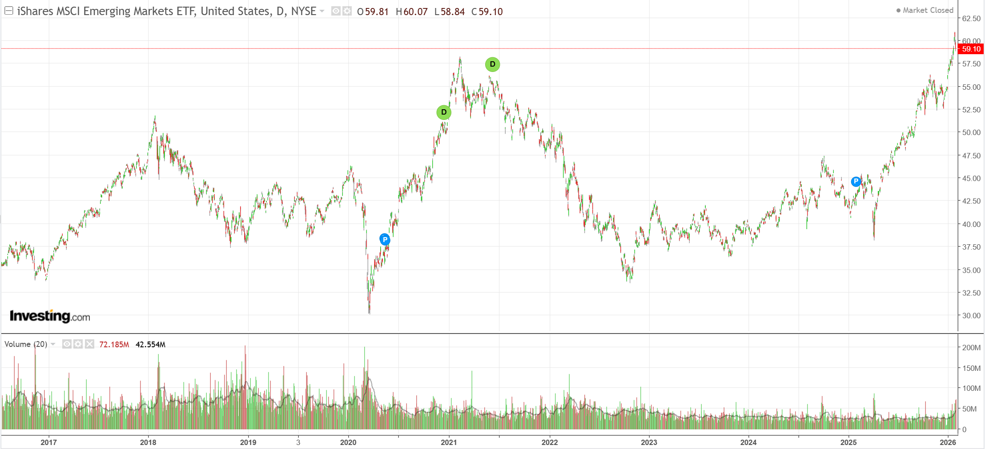Click the 47.50 price axis label
985x449 pixels.
click(971, 155)
